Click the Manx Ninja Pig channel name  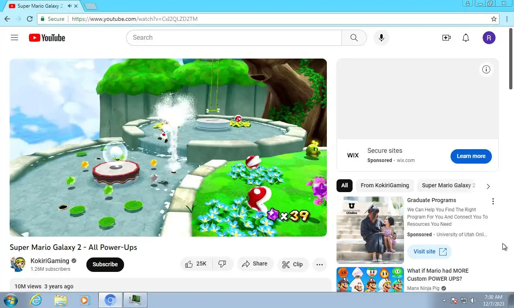(424, 288)
